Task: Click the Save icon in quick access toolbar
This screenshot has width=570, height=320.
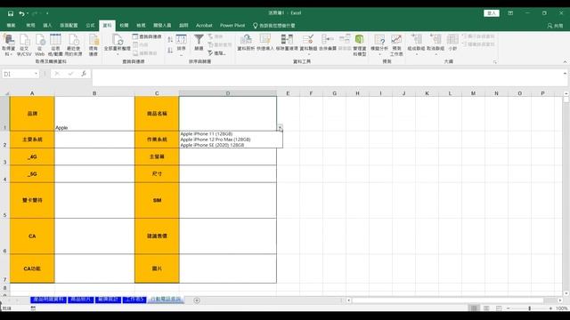Action: pyautogui.click(x=11, y=13)
